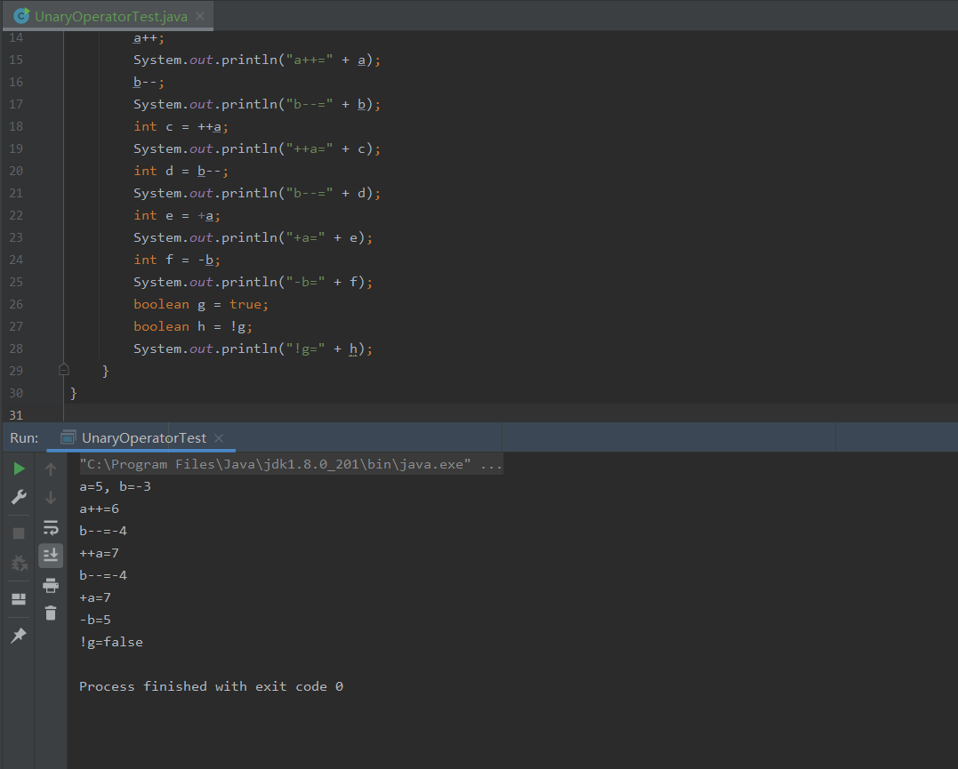This screenshot has width=958, height=769.
Task: Pin the Run tab
Action: pos(19,636)
